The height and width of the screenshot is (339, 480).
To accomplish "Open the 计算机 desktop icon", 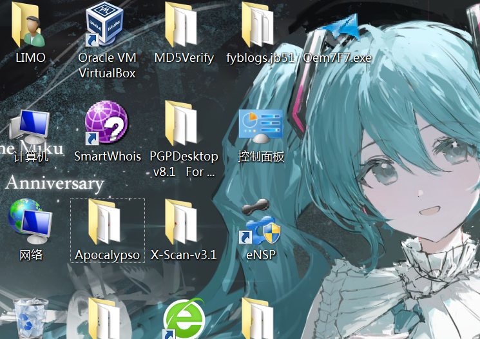I will [x=30, y=126].
